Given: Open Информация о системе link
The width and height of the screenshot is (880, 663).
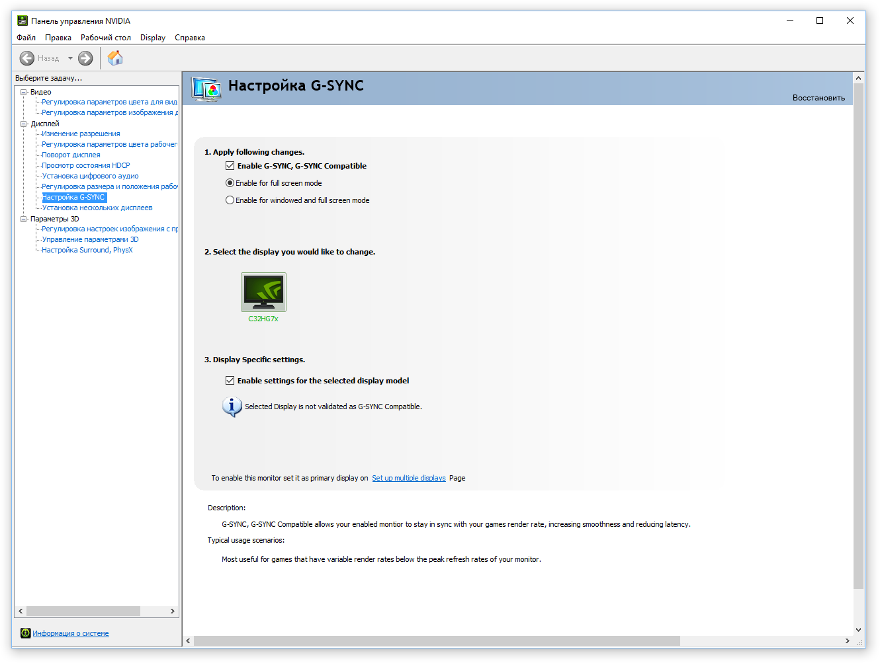Looking at the screenshot, I should point(71,633).
